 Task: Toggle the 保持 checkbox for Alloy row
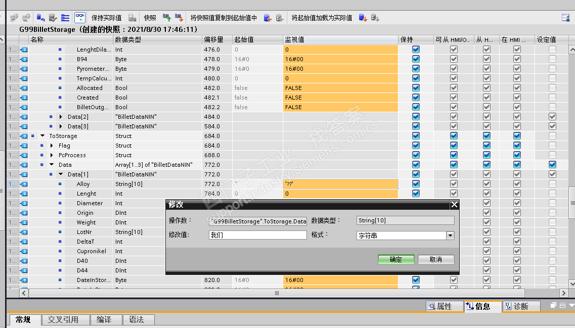[416, 184]
